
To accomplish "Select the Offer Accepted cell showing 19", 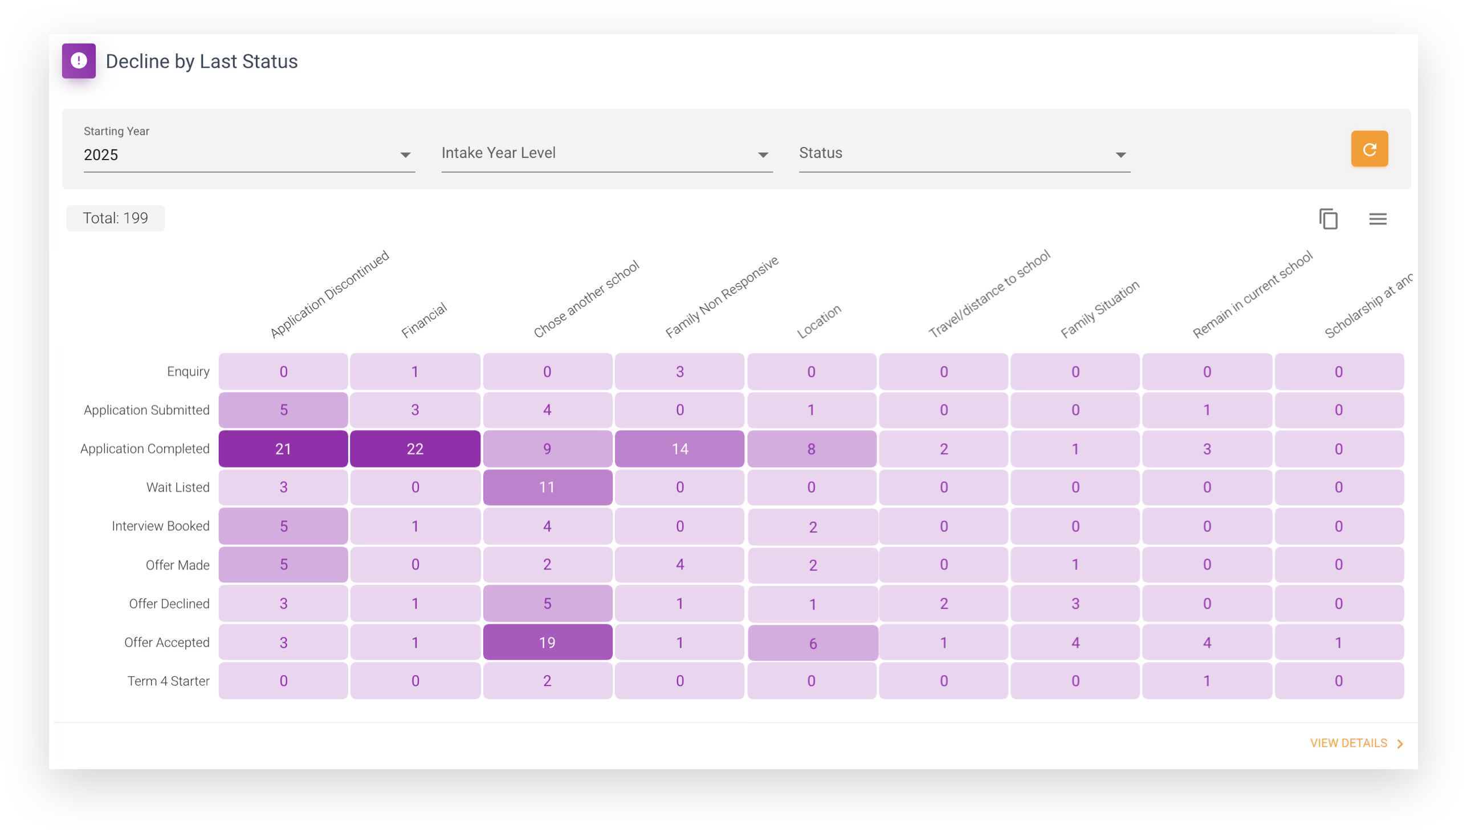I will pyautogui.click(x=547, y=642).
